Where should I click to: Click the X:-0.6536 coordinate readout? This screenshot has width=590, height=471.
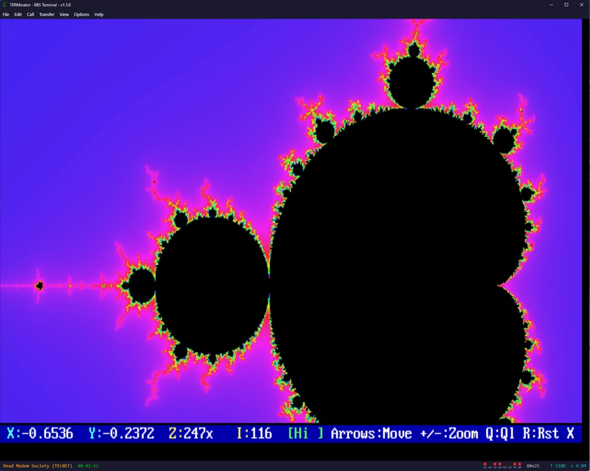[40, 433]
